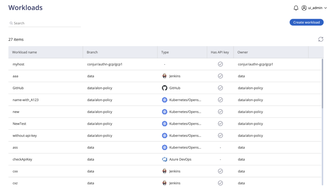This screenshot has height=187, width=327.
Task: Click the Azure DevOps type label
Action: [x=180, y=160]
